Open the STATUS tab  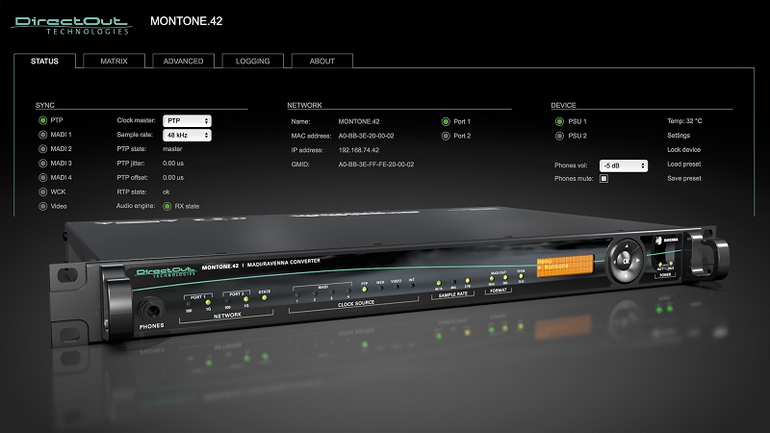pos(44,61)
